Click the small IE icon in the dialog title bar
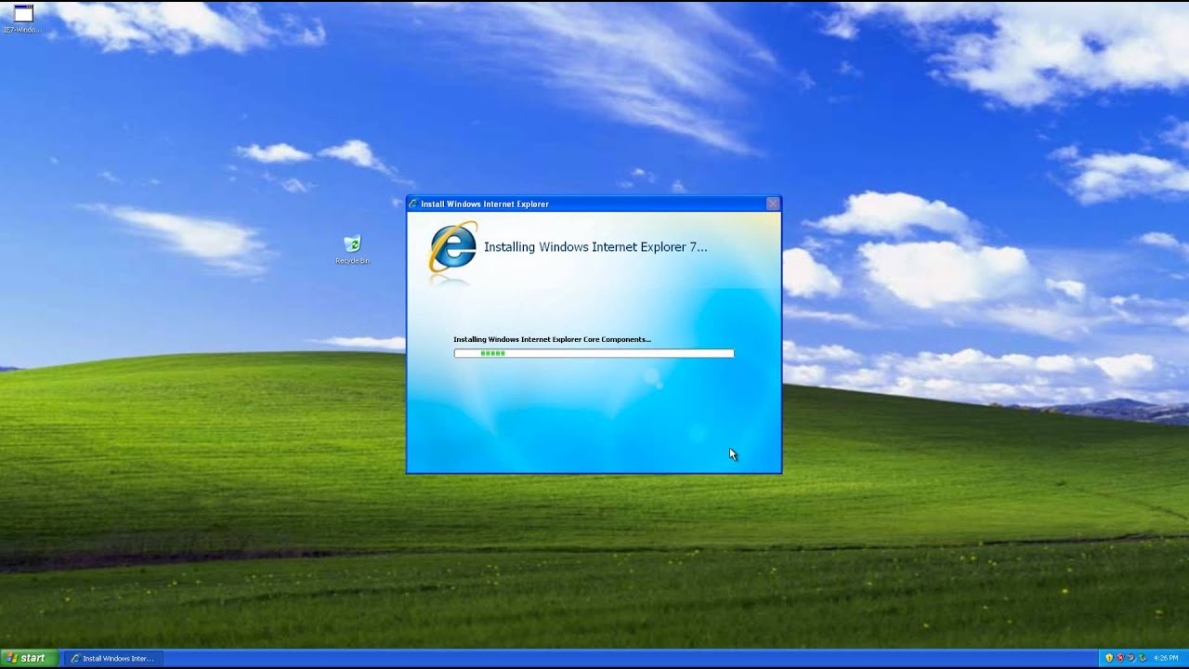 (x=413, y=204)
